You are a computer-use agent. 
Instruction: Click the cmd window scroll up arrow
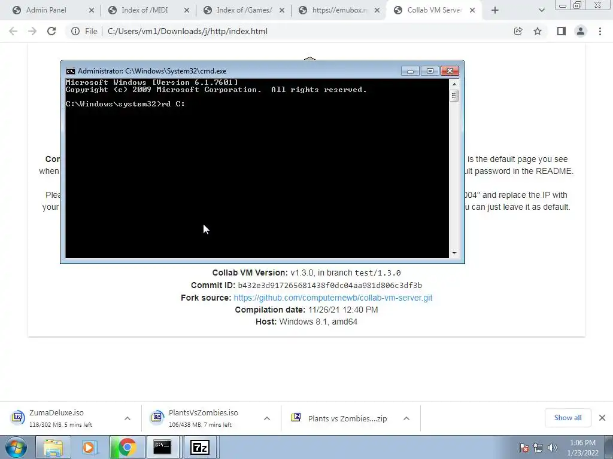(454, 84)
